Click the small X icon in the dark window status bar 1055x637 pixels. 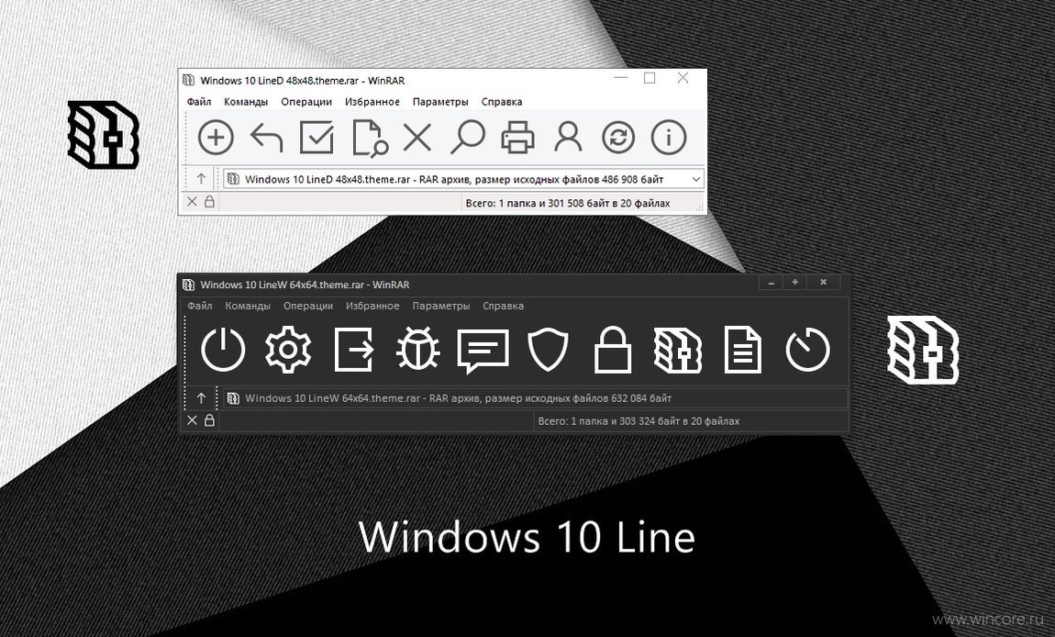click(x=192, y=420)
